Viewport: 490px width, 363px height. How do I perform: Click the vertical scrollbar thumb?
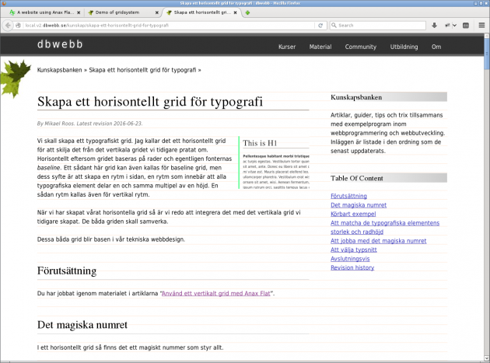click(487, 54)
